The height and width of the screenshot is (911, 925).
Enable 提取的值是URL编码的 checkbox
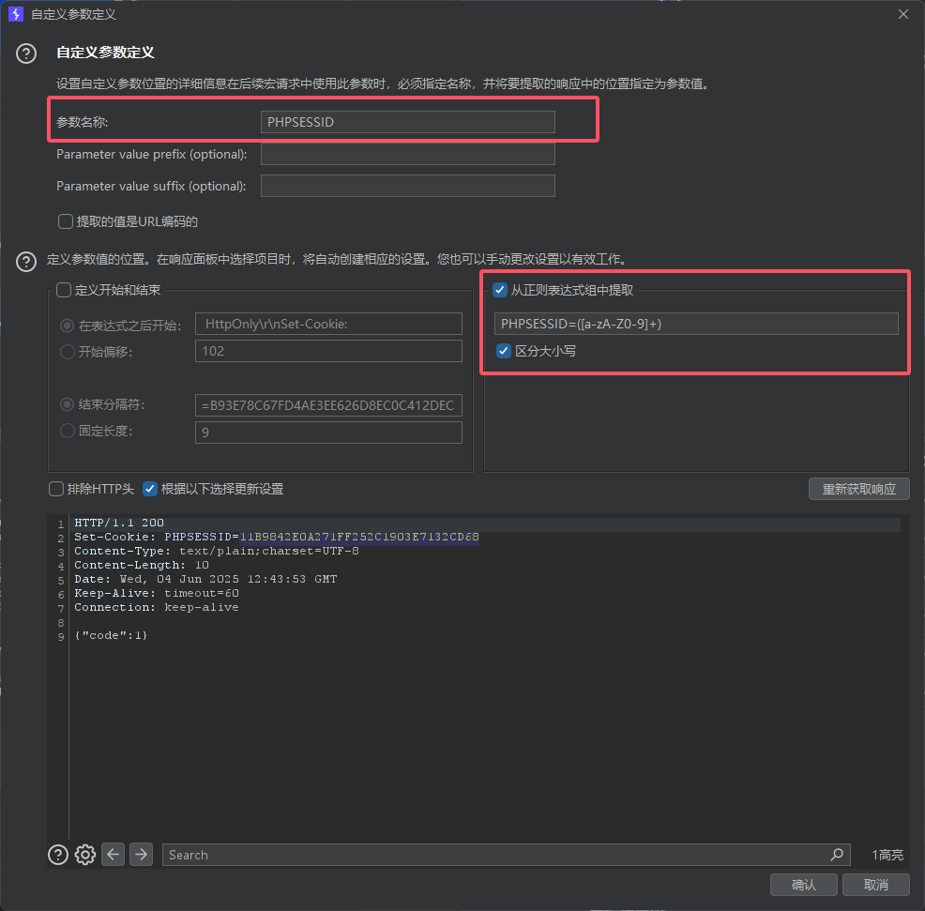click(x=66, y=221)
